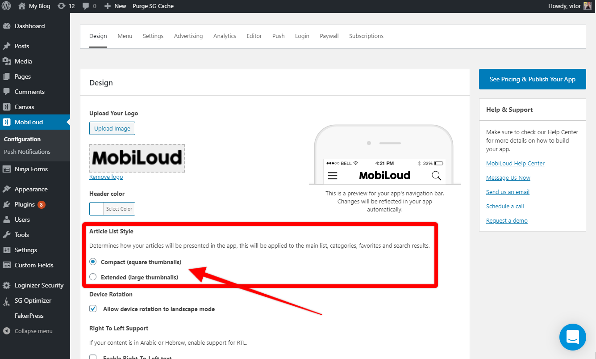Click the Posts pin icon
Screen dimensions: 596x359
pyautogui.click(x=7, y=46)
